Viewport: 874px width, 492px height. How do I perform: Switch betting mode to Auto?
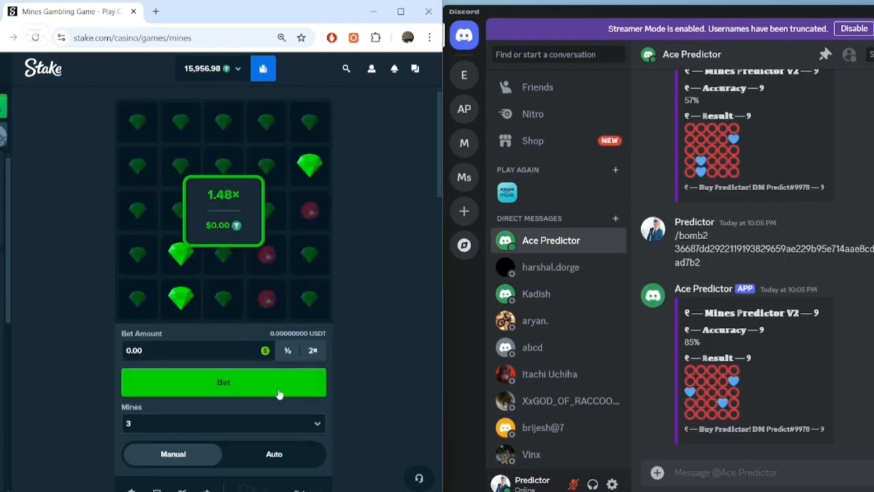point(274,454)
